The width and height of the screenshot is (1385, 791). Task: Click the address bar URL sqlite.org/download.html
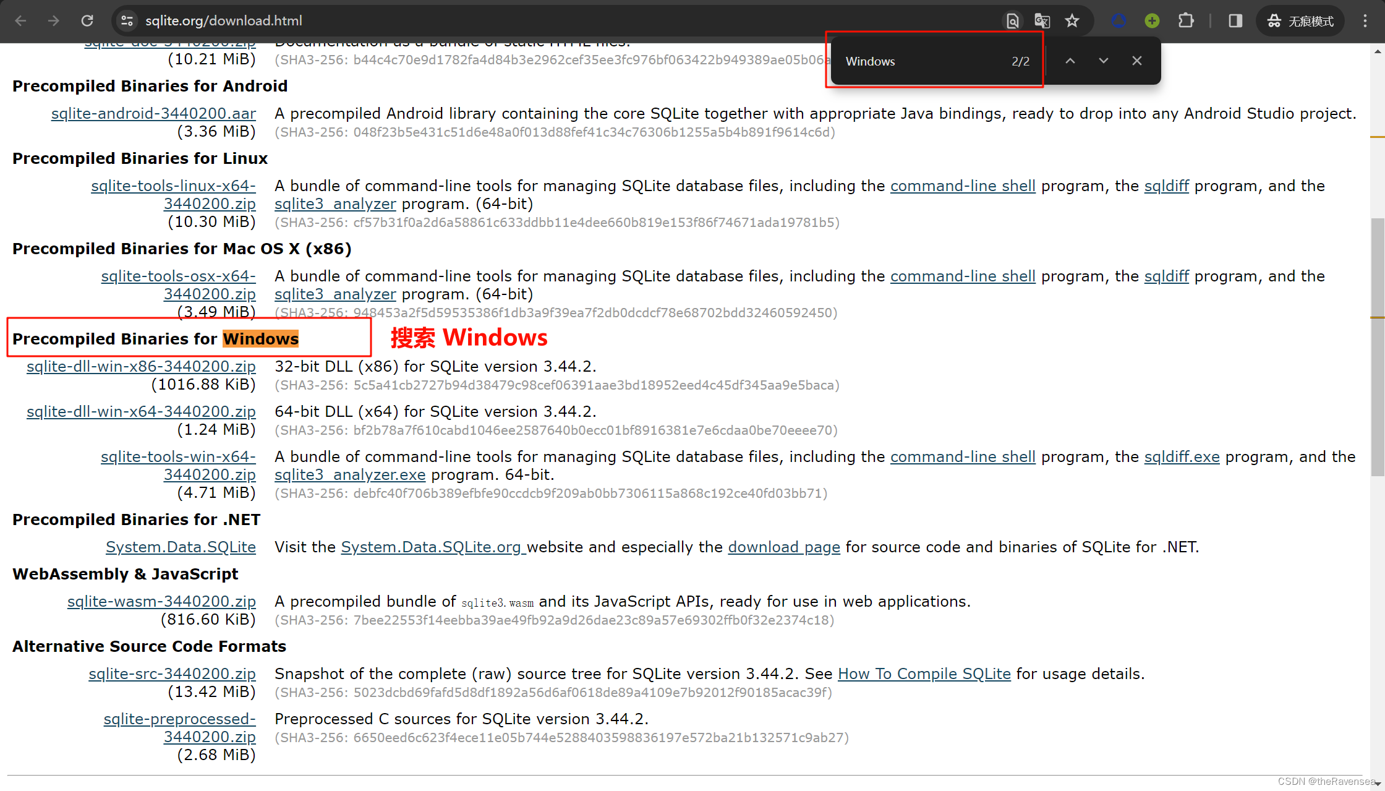(224, 20)
